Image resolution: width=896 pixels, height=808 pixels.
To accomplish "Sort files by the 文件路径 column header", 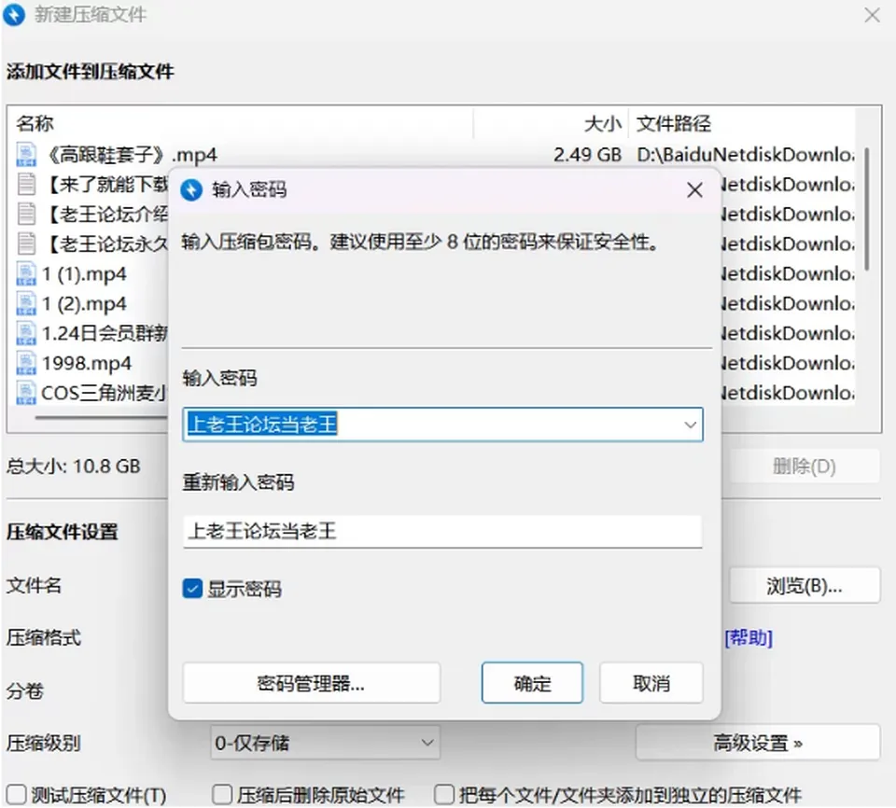I will pyautogui.click(x=674, y=123).
